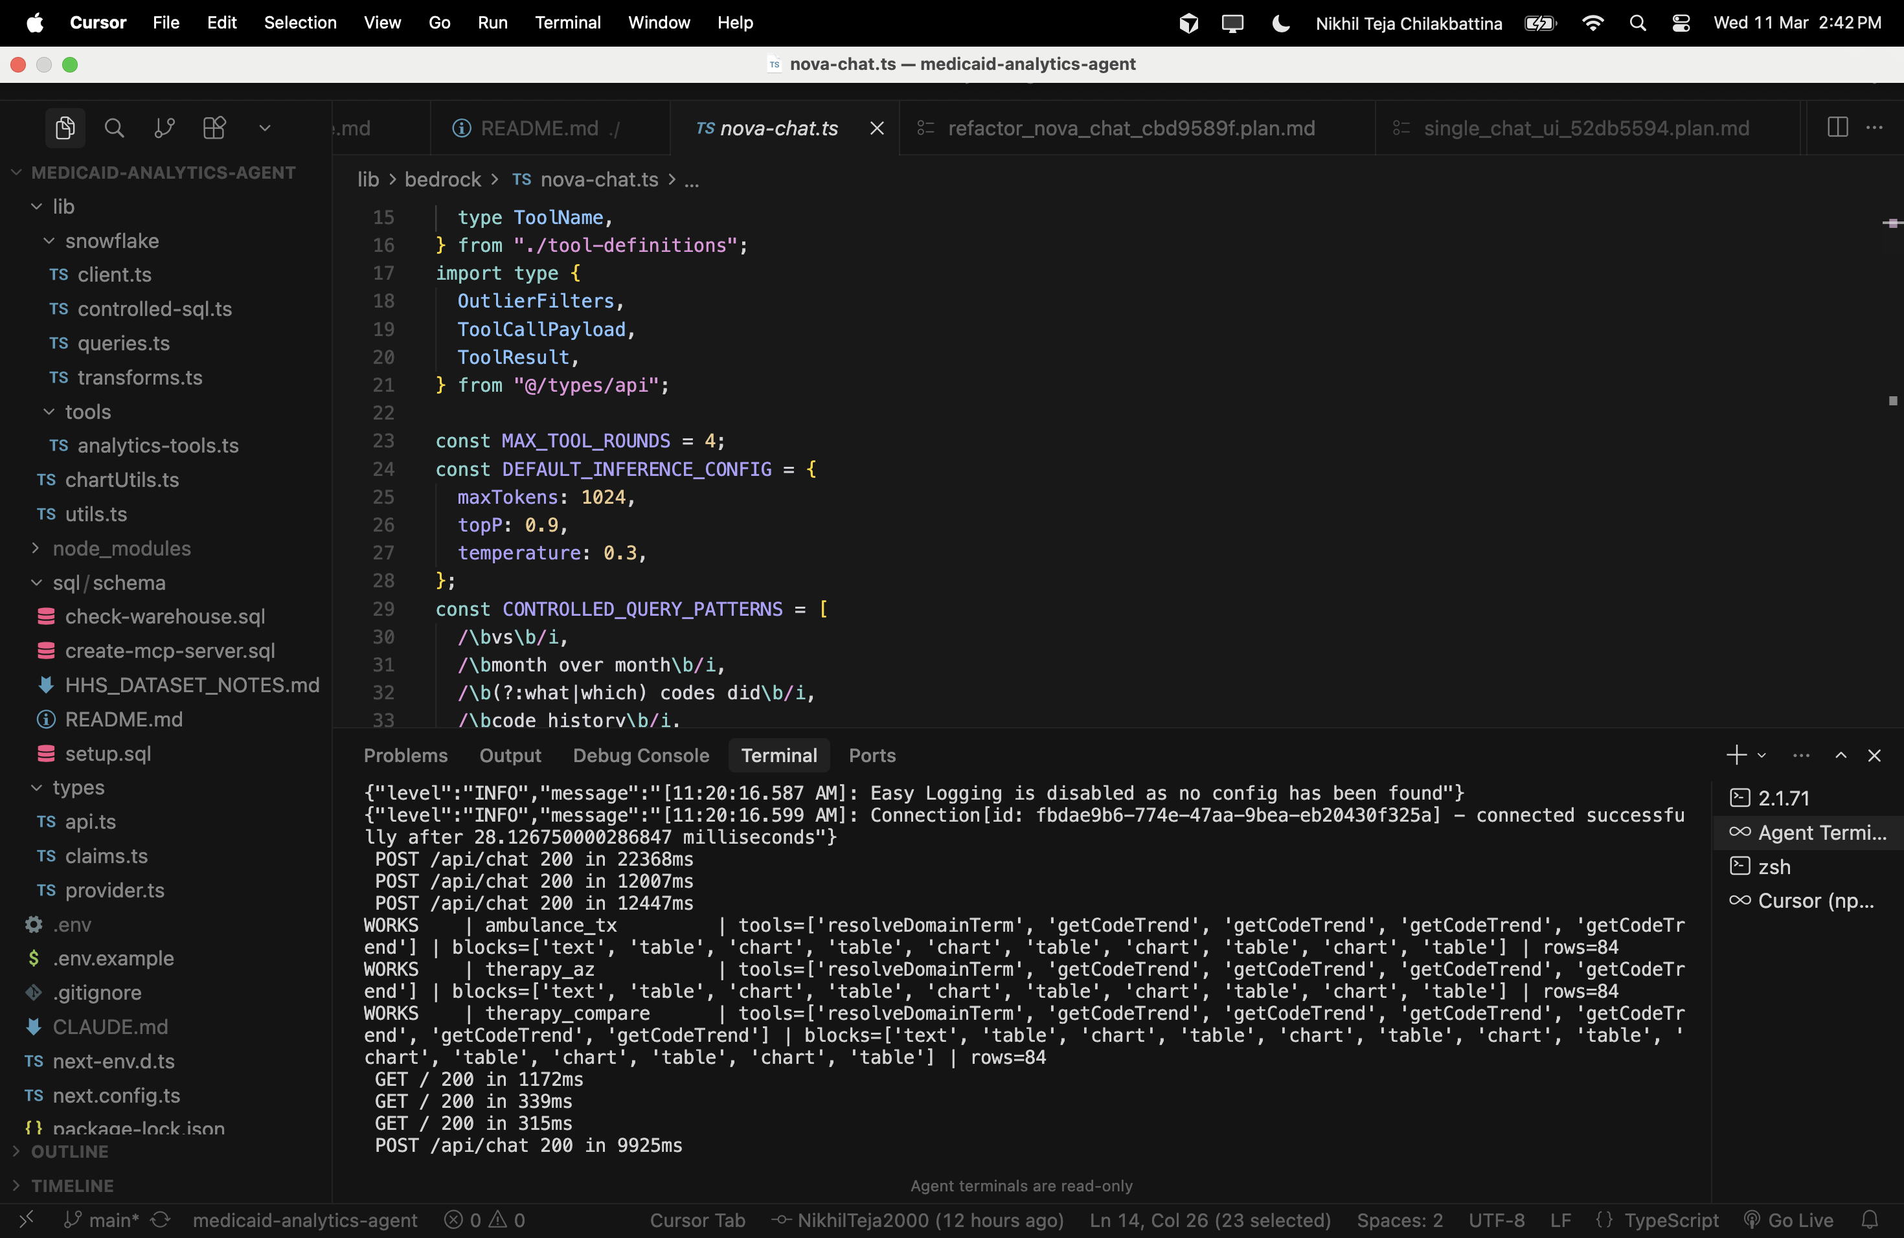The image size is (1904, 1238).
Task: Open the Extensions view icon
Action: [x=214, y=128]
